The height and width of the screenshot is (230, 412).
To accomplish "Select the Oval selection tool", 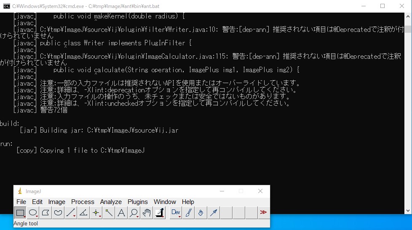I will [x=33, y=212].
